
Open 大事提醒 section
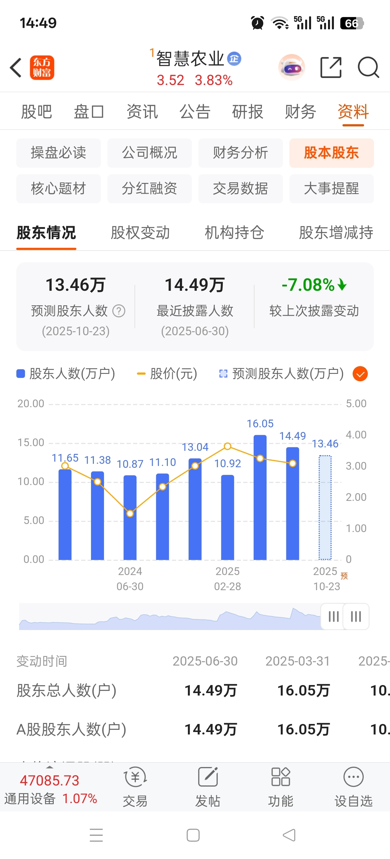click(x=331, y=188)
